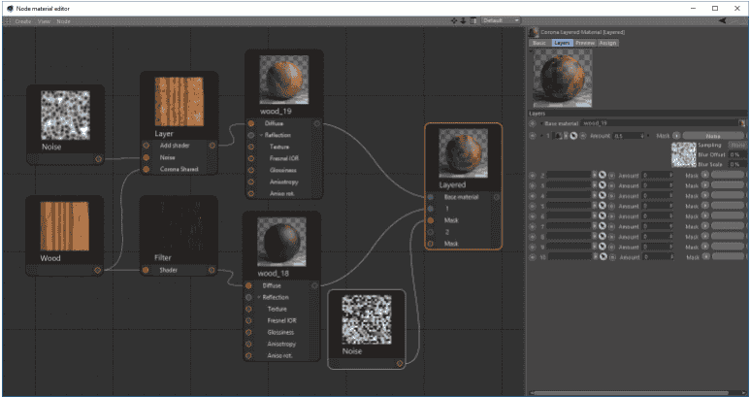Click the layer 1 mask arrow button

pos(675,136)
